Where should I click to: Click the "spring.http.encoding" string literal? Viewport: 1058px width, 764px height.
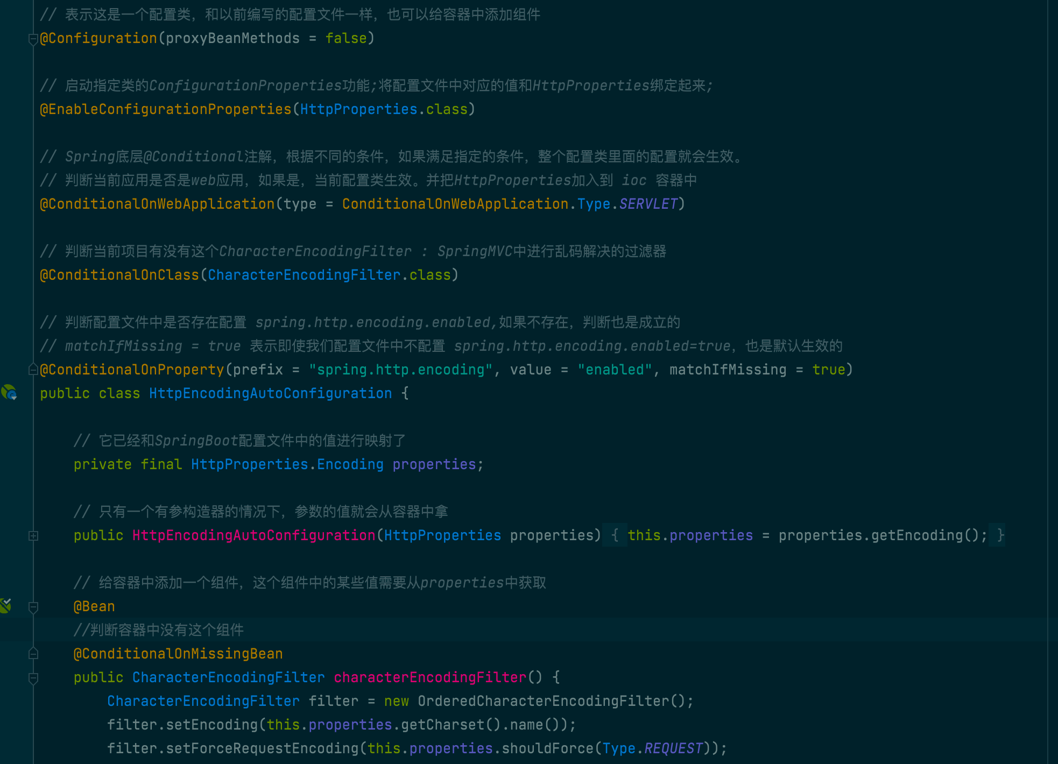400,370
